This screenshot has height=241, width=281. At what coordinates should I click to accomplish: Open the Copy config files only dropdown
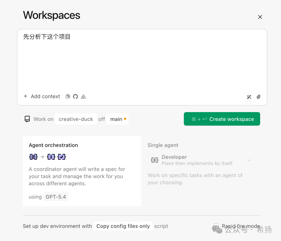pos(123,226)
